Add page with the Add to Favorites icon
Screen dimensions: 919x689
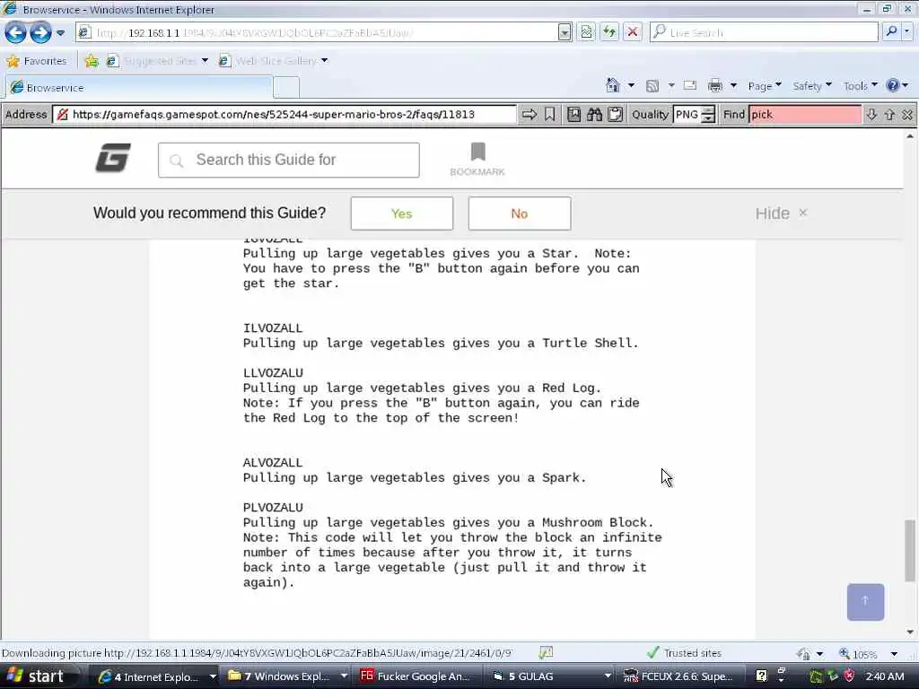[92, 61]
